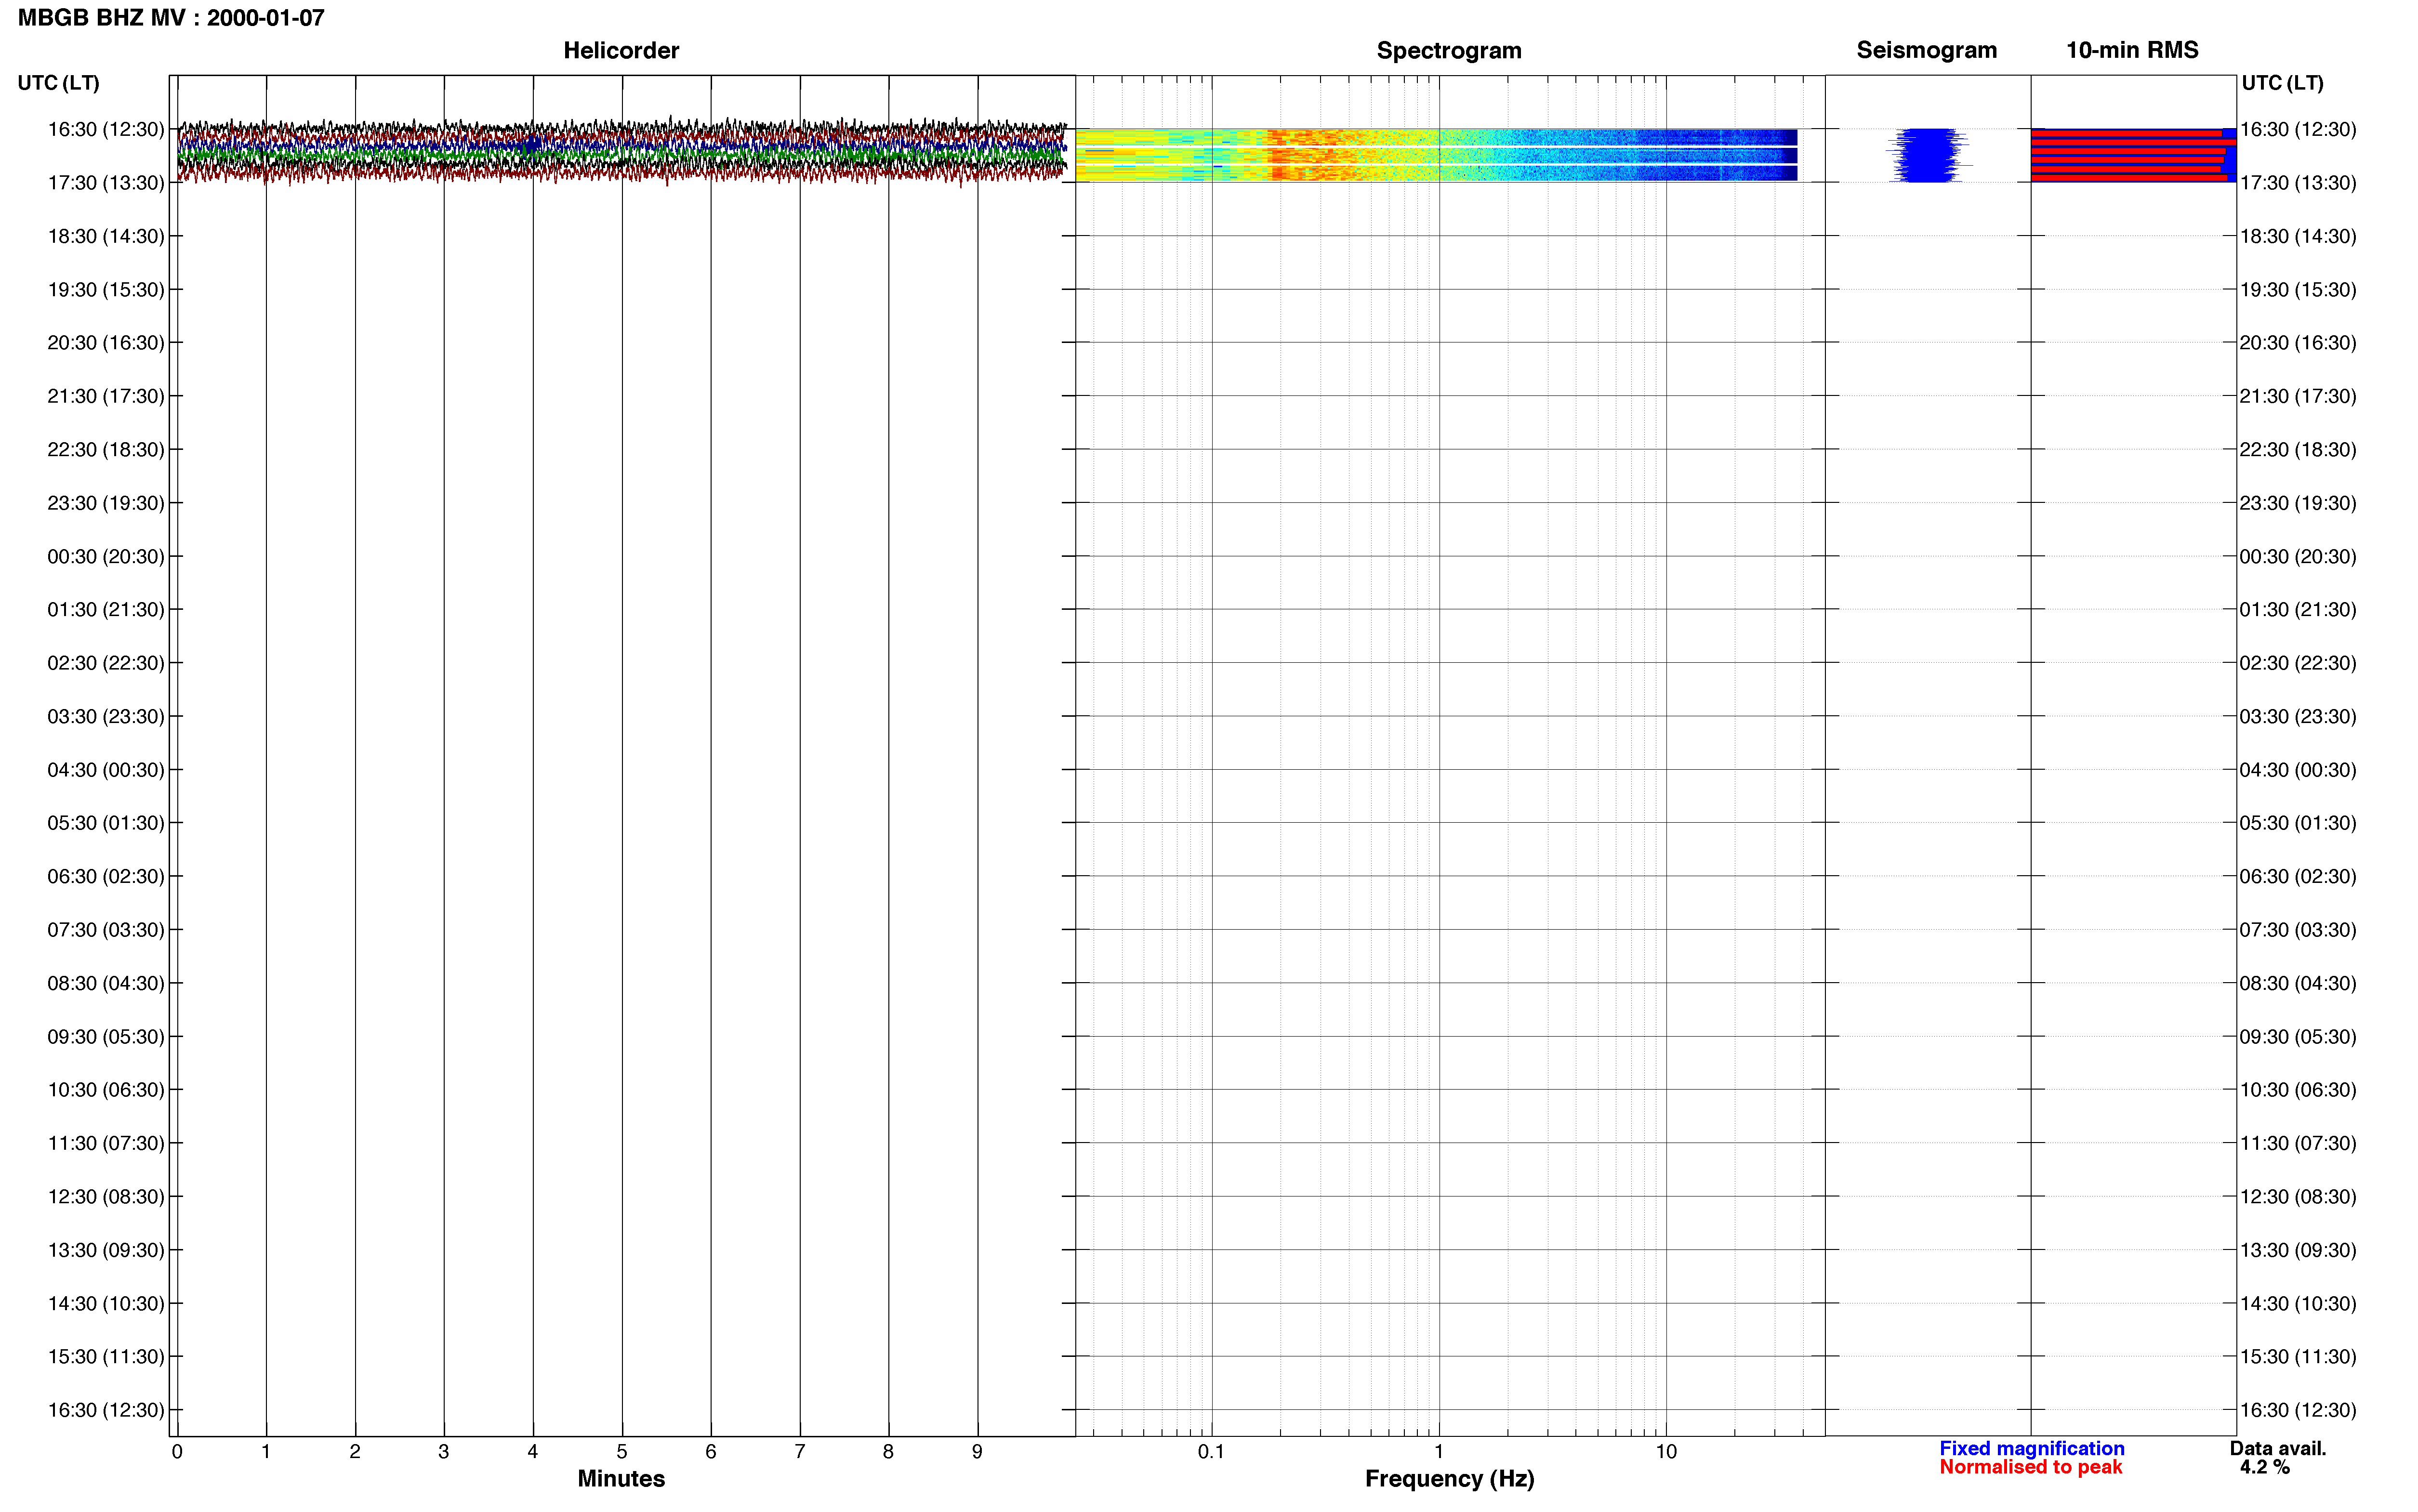Click left-axis time label '23:30 (19:30)'
The image size is (2418, 1512).
106,503
